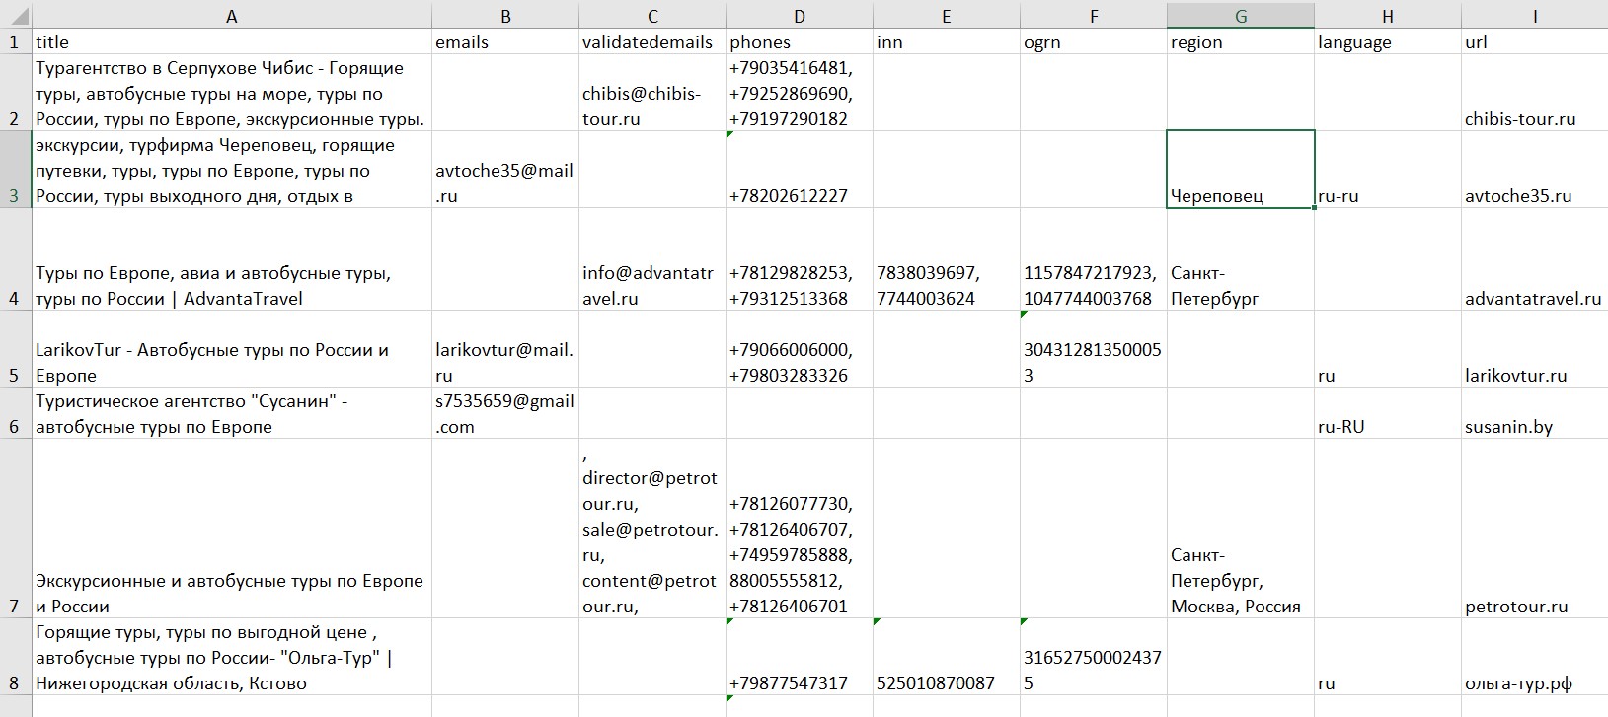Select the AdvantaTravel title cell
The width and height of the screenshot is (1608, 717).
click(x=232, y=259)
